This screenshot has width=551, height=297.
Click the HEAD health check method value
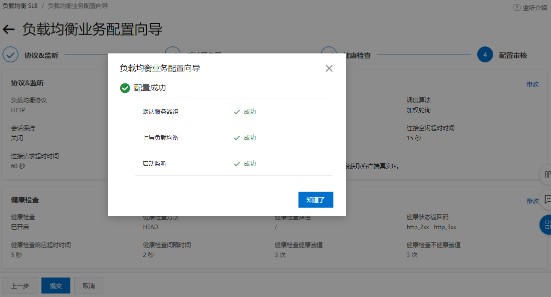tap(150, 227)
